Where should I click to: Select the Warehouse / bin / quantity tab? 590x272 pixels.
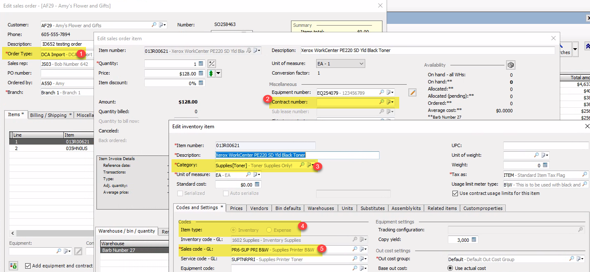[127, 231]
